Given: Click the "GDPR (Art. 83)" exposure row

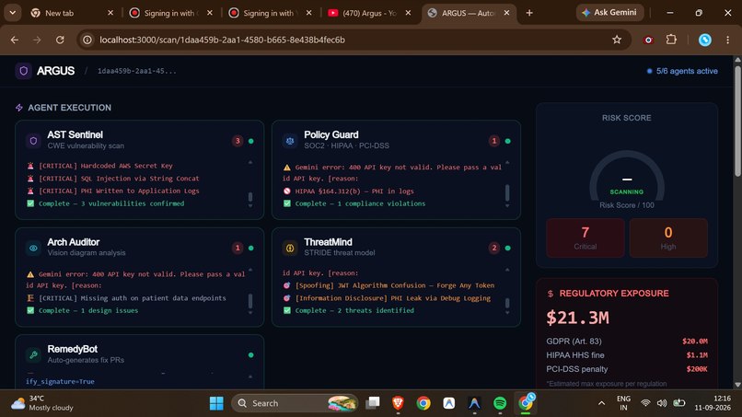Looking at the screenshot, I should [627, 342].
